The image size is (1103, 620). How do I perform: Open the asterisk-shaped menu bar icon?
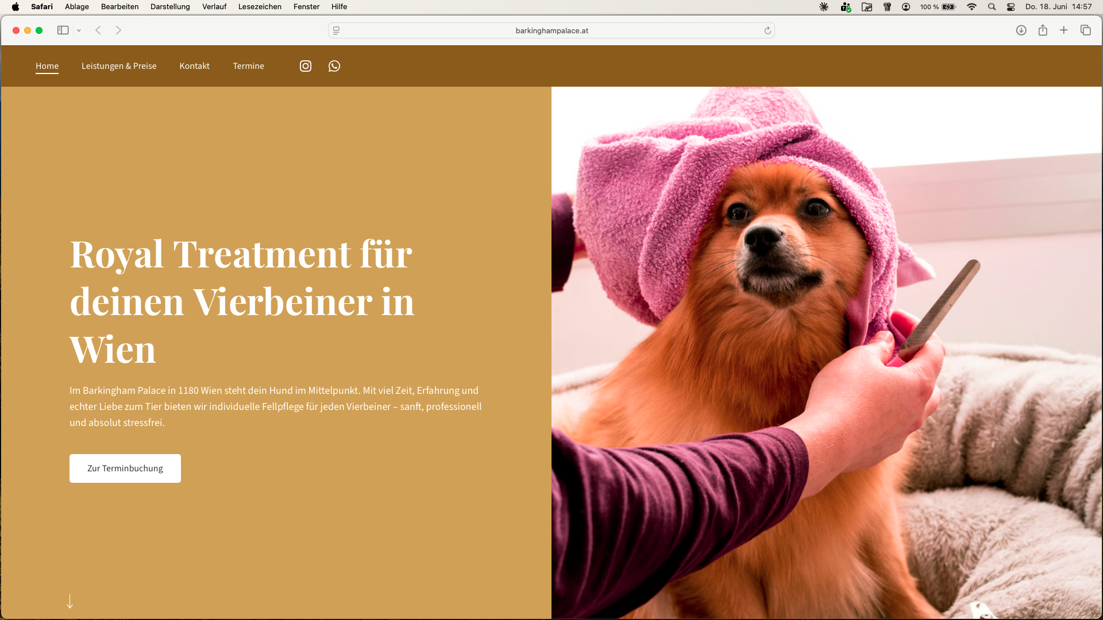coord(824,7)
